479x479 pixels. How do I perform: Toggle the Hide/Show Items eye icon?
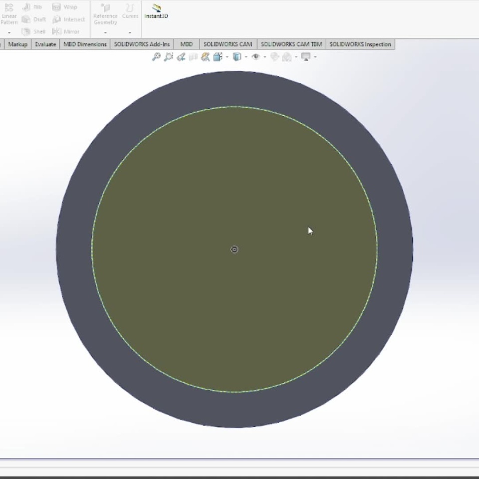click(255, 57)
